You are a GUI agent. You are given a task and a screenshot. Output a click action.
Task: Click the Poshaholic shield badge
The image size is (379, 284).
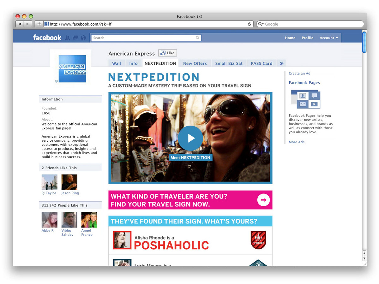[x=258, y=240]
